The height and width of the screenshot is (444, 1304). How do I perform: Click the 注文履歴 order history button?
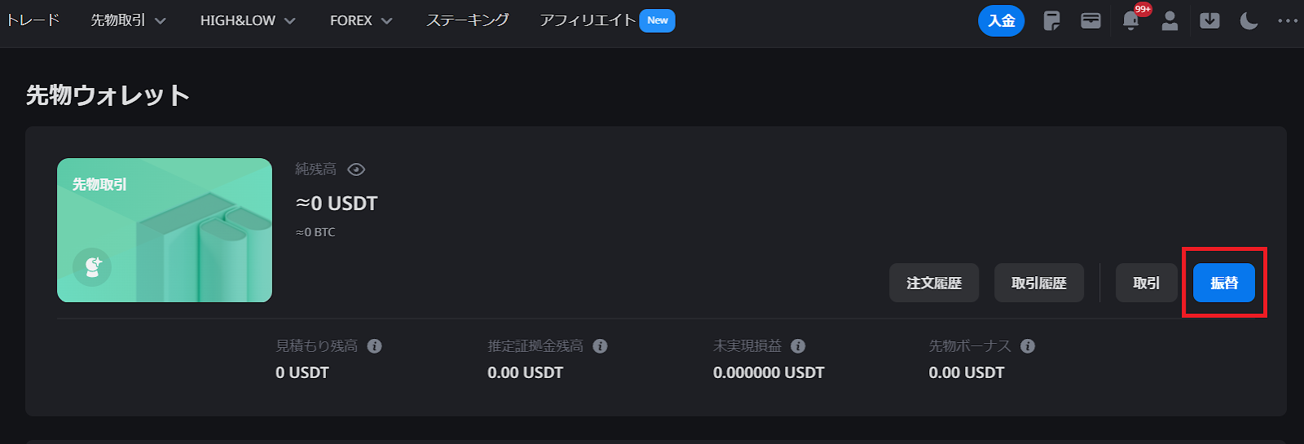(x=934, y=283)
